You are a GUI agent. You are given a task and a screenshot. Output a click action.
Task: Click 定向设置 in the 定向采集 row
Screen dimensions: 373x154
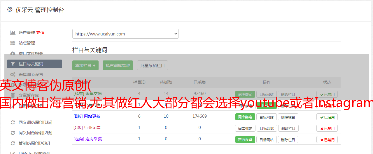coord(245,139)
